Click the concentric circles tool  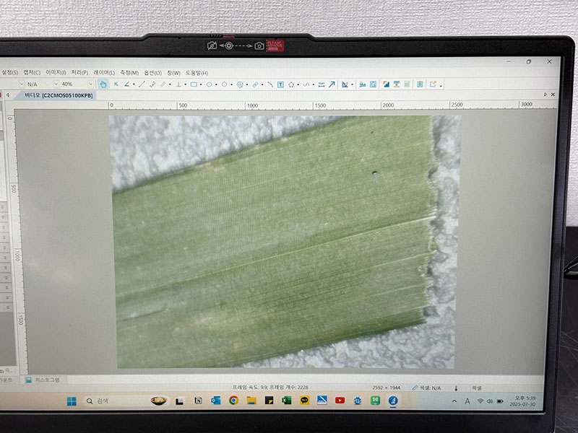click(240, 84)
